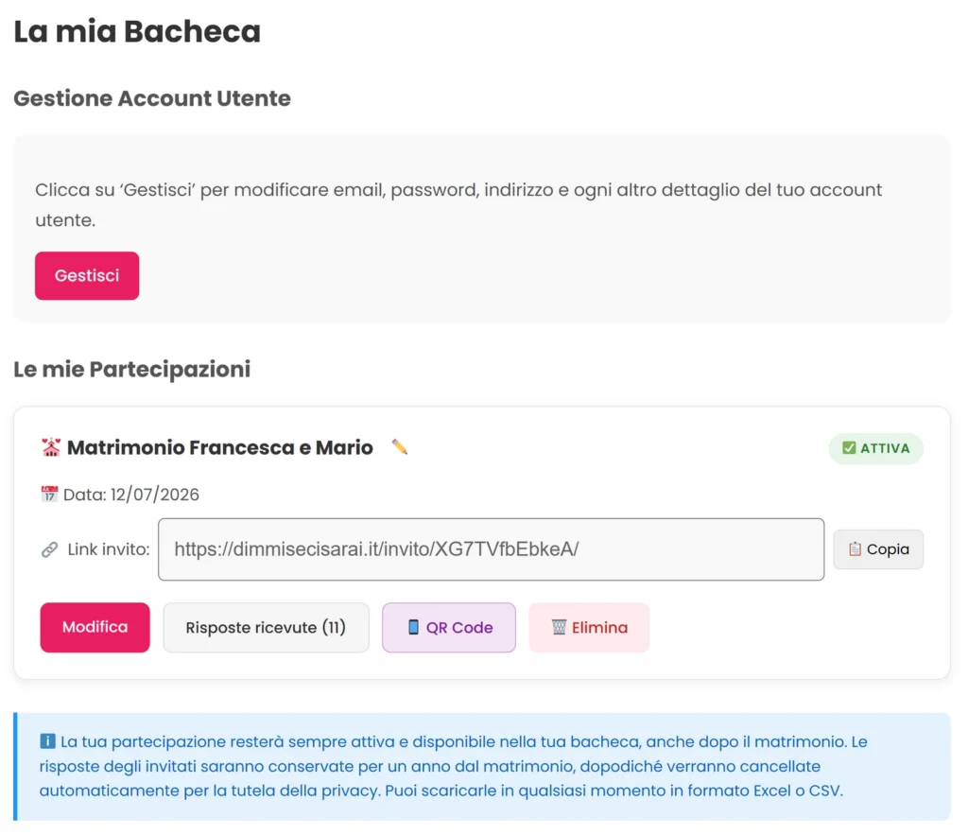The image size is (968, 835).
Task: Click the ATTIVA status badge
Action: point(876,448)
